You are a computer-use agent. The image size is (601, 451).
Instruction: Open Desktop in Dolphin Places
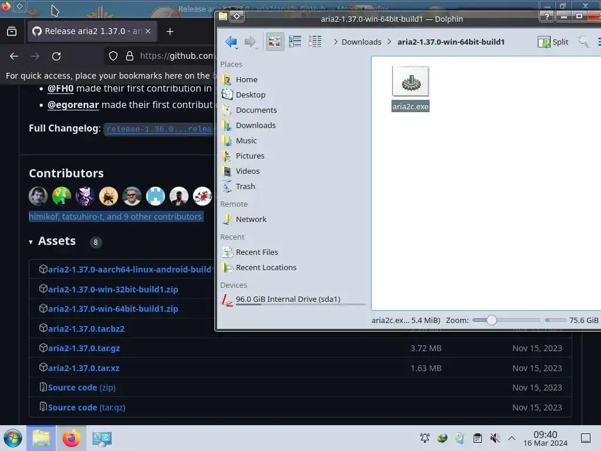pyautogui.click(x=250, y=95)
